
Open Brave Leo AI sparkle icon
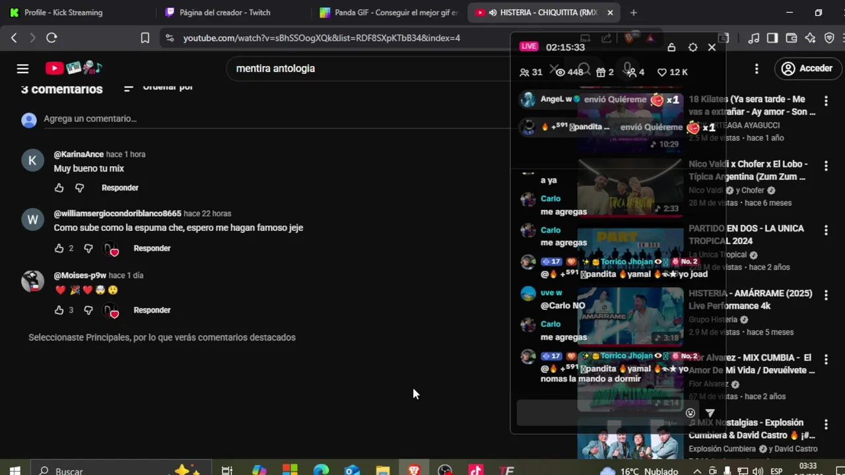[x=811, y=38]
